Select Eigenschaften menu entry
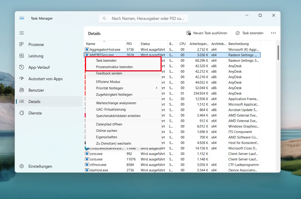The width and height of the screenshot is (301, 199). [x=123, y=137]
